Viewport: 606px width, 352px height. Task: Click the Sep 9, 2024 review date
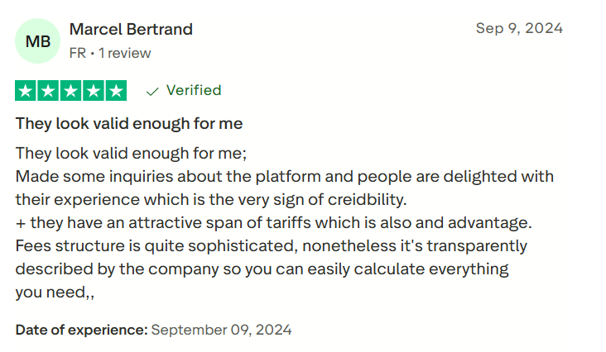(519, 28)
